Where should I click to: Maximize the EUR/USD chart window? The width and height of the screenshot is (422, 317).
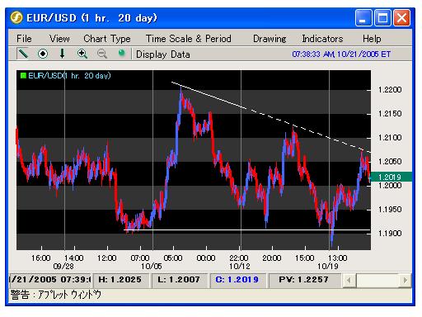pos(382,18)
